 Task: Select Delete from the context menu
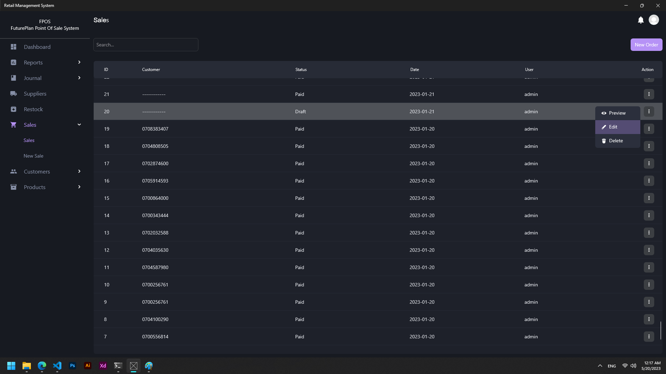click(x=616, y=141)
